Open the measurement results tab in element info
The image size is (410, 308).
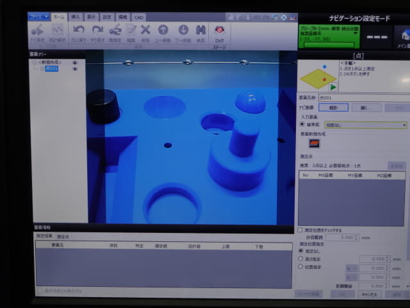44,236
